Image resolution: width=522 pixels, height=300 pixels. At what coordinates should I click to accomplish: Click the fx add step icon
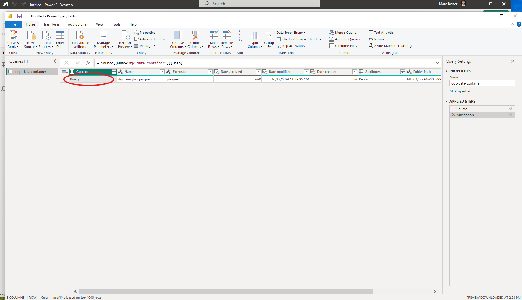88,63
